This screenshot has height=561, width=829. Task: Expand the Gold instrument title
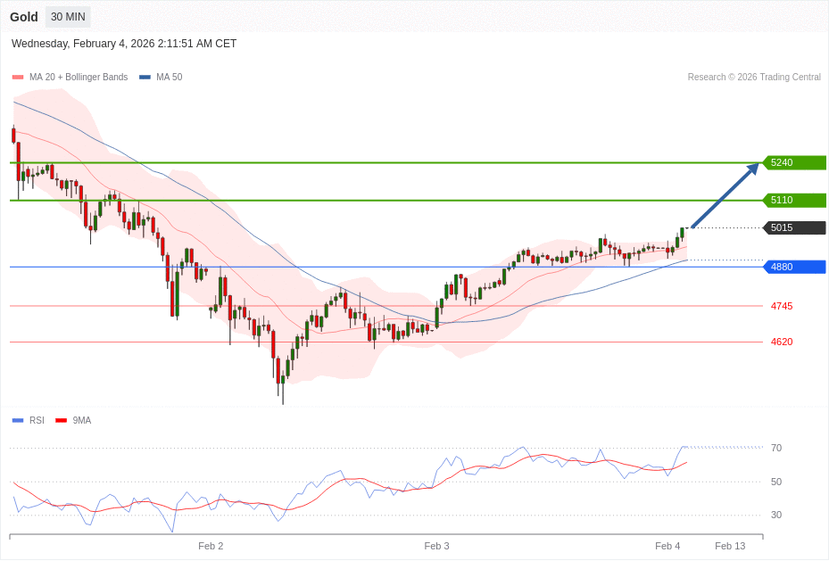23,16
